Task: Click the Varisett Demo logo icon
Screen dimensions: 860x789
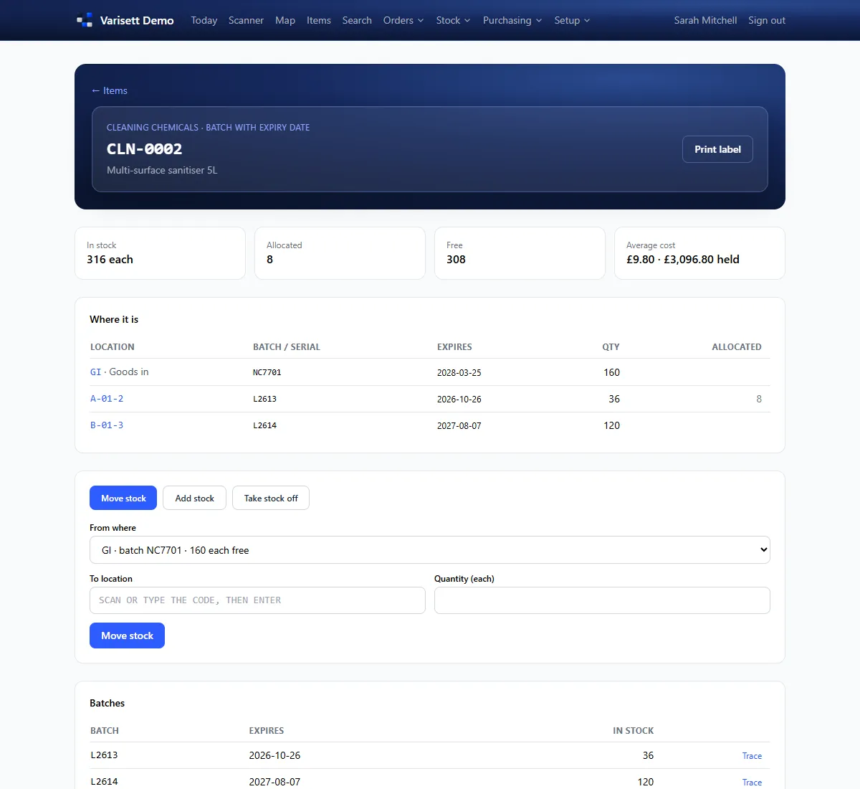Action: (85, 20)
